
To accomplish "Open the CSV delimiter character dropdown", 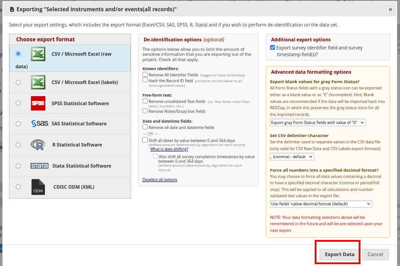I will 292,156.
